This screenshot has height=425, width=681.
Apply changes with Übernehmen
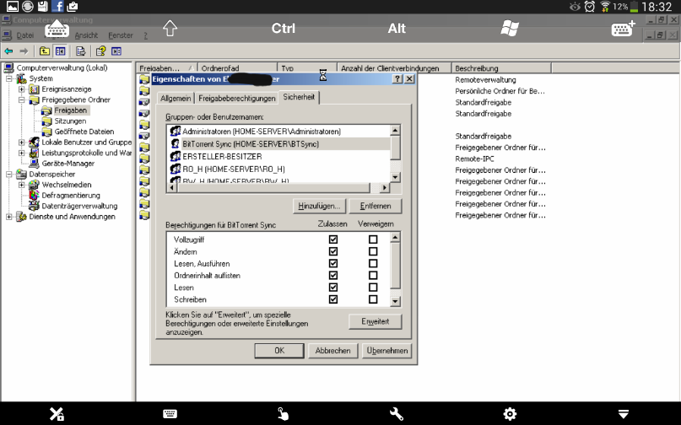(x=386, y=351)
